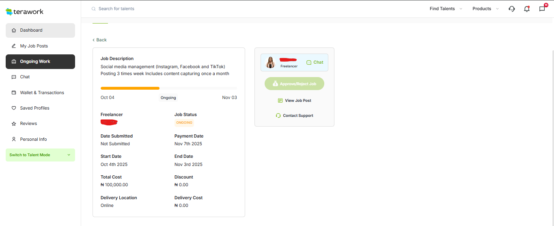Click the freelancer profile avatar

(x=270, y=62)
